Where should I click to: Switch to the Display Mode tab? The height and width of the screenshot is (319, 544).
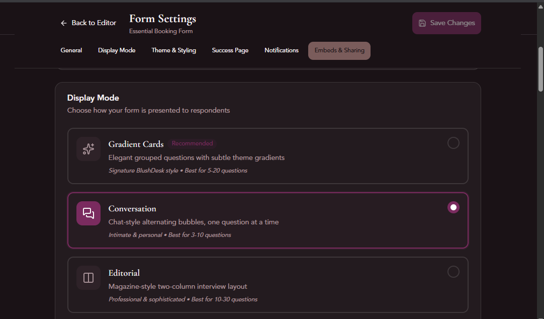[x=117, y=50]
